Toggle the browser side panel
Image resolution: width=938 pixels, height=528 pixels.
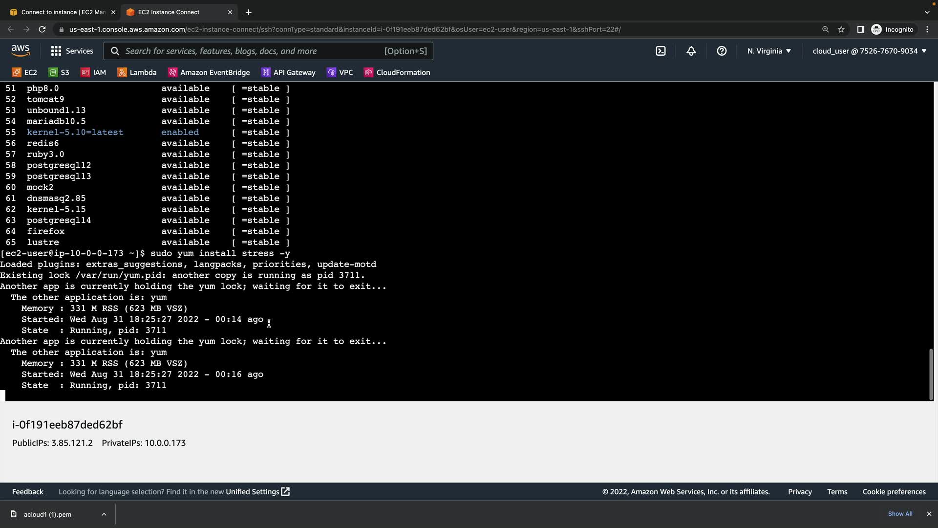click(860, 29)
